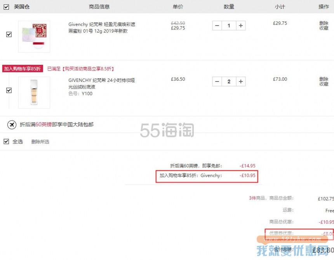The width and height of the screenshot is (334, 260).
Task: Click the -£14.95 free shipping discount
Action: [247, 166]
